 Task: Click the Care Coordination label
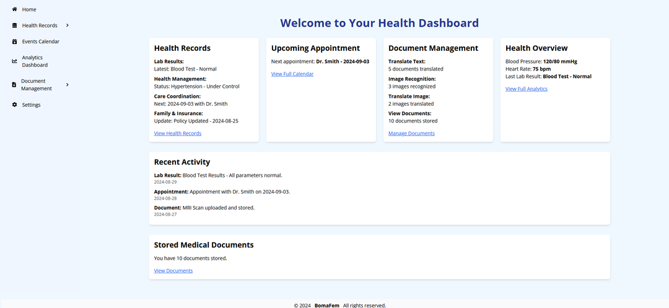(177, 96)
